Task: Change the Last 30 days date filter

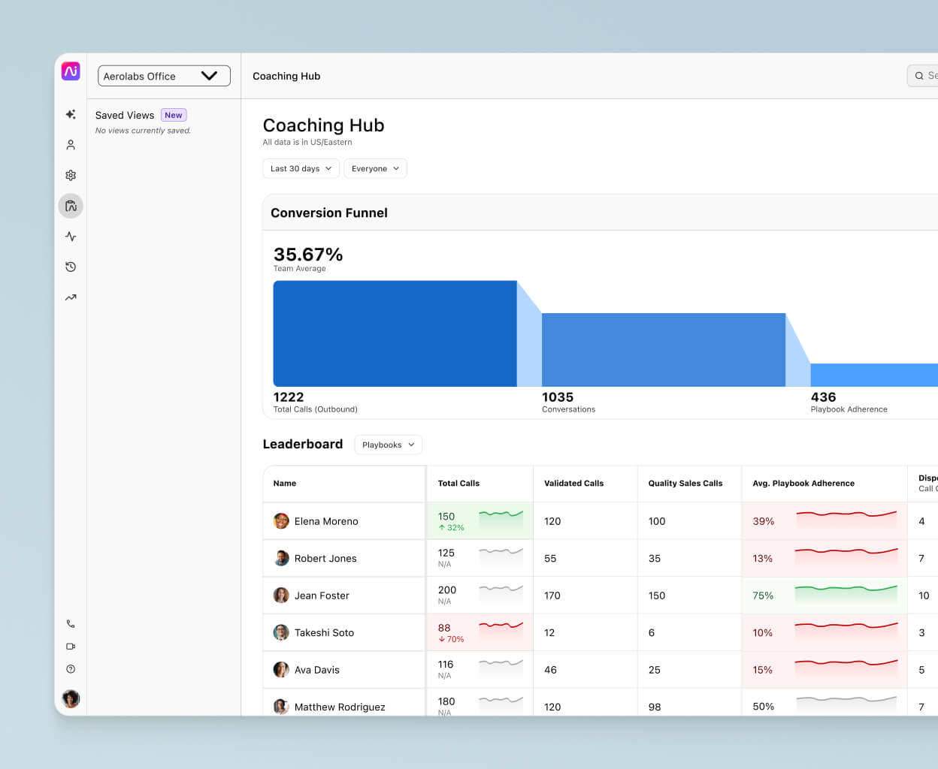Action: pyautogui.click(x=301, y=168)
